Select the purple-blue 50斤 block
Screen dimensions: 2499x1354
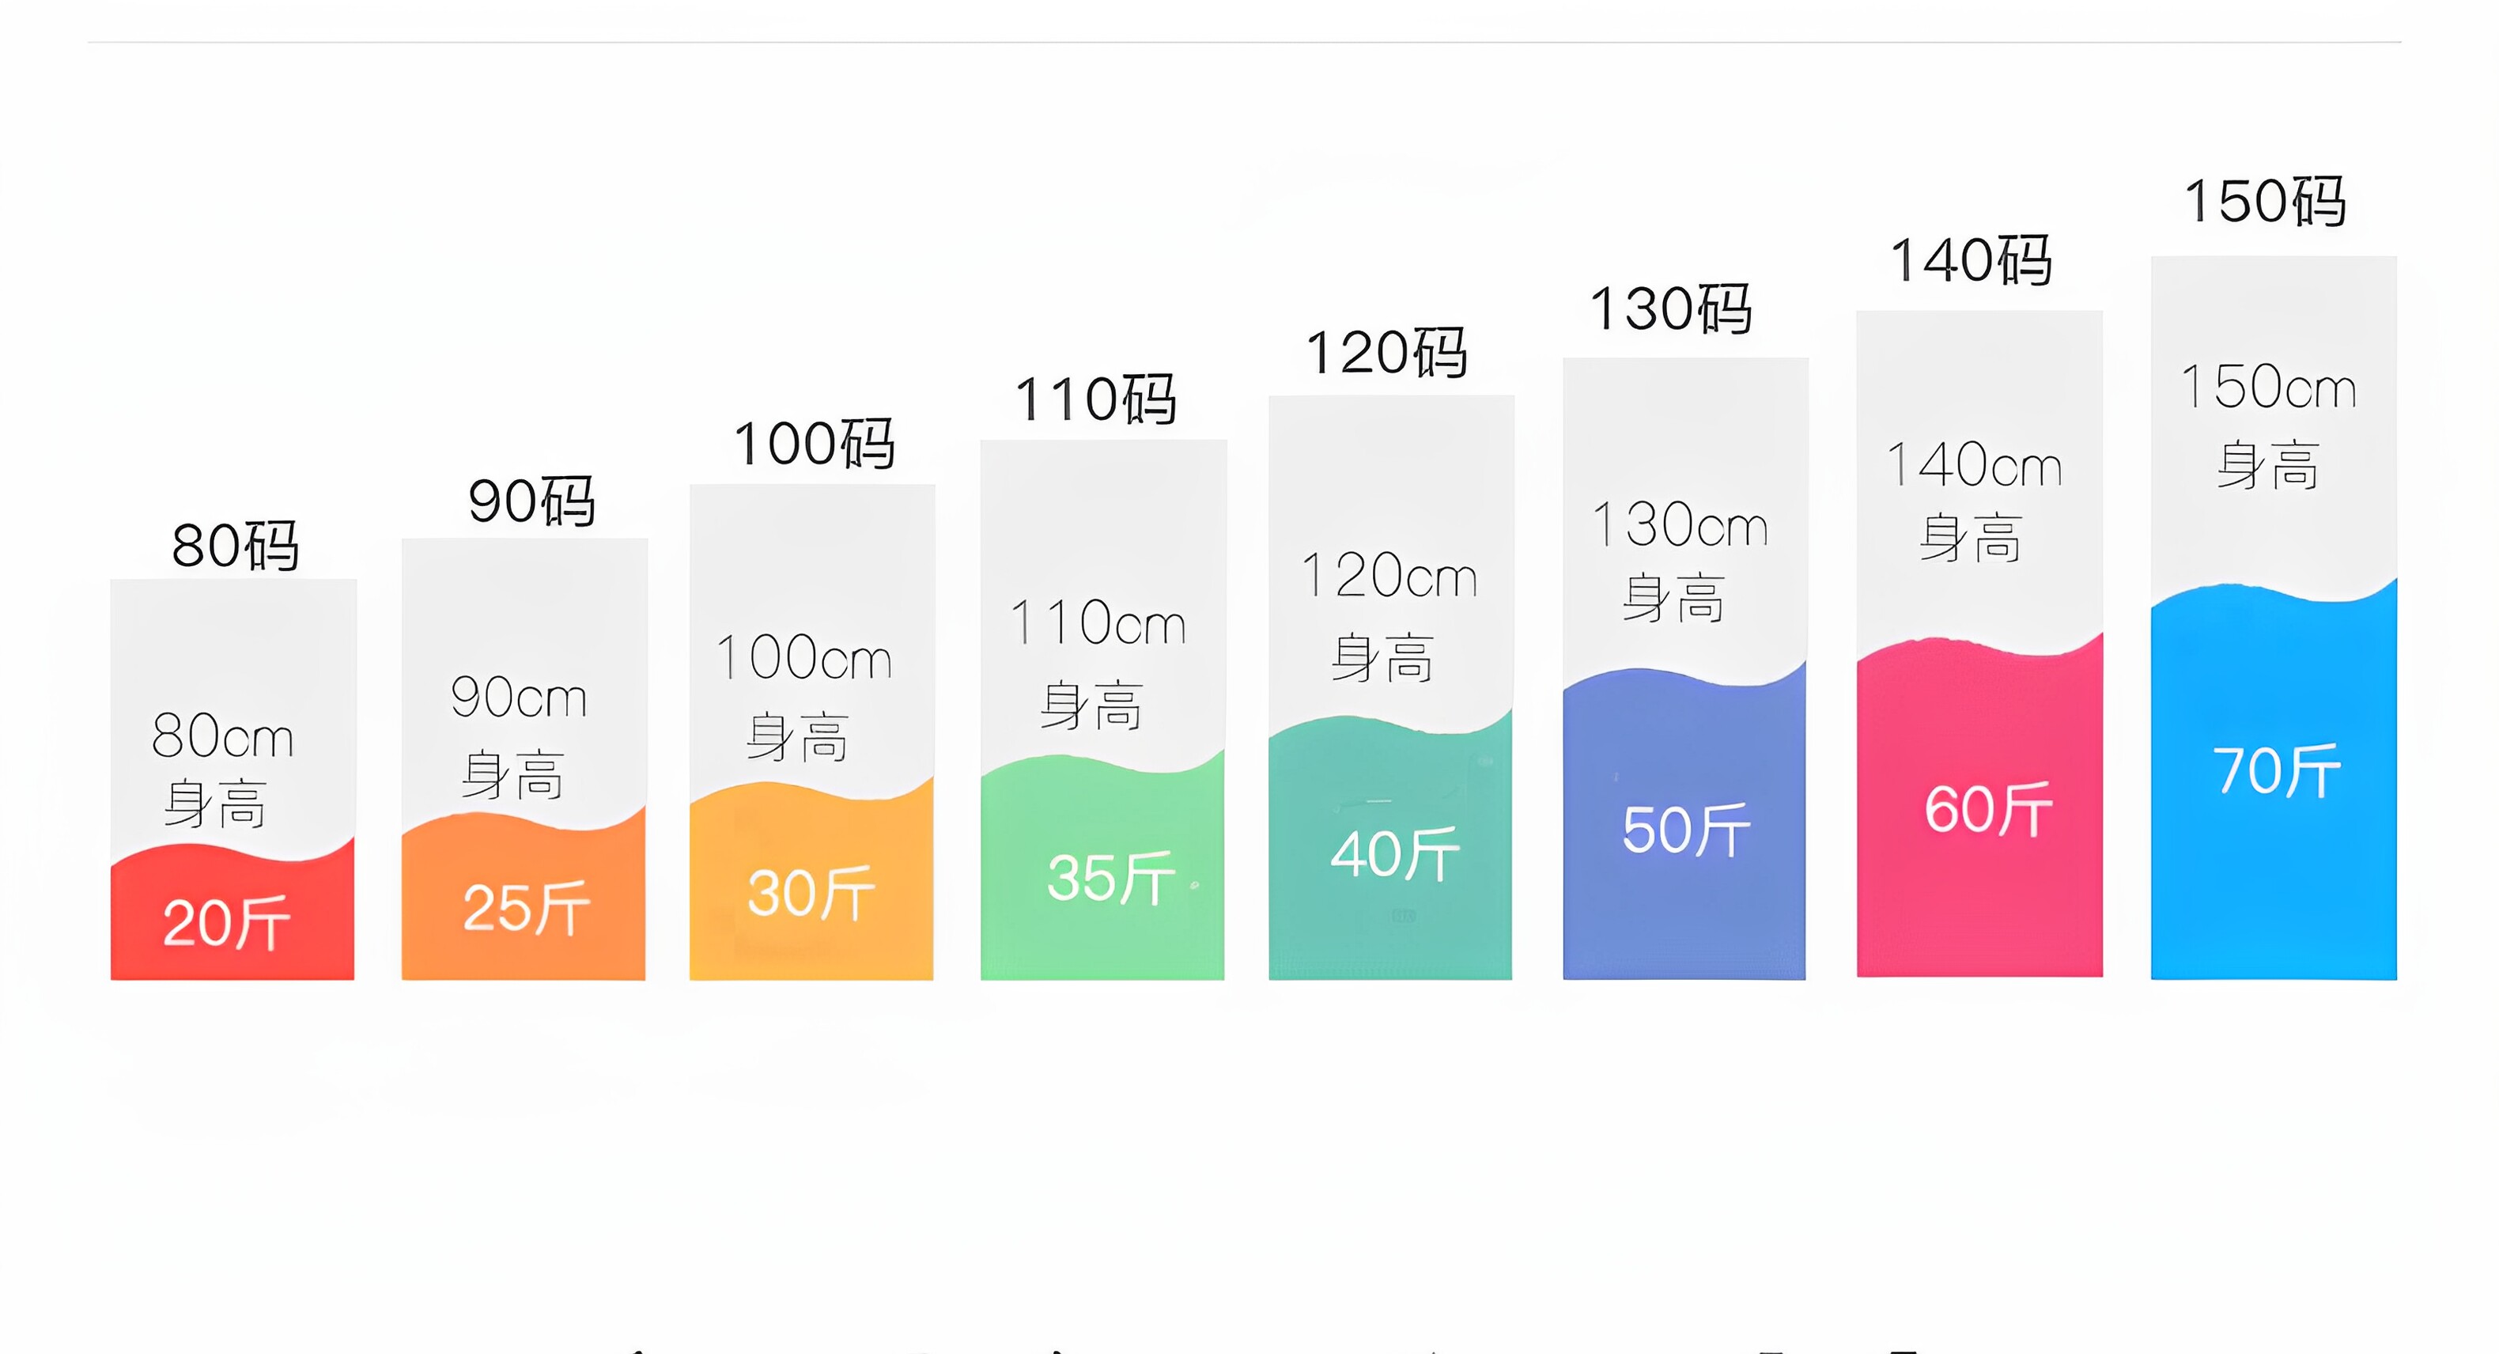[x=1684, y=823]
